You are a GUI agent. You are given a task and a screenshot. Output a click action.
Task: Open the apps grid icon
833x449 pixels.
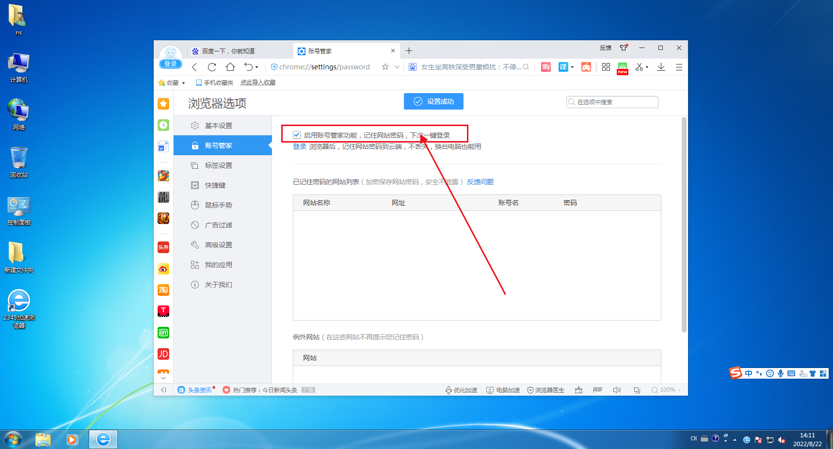point(606,67)
